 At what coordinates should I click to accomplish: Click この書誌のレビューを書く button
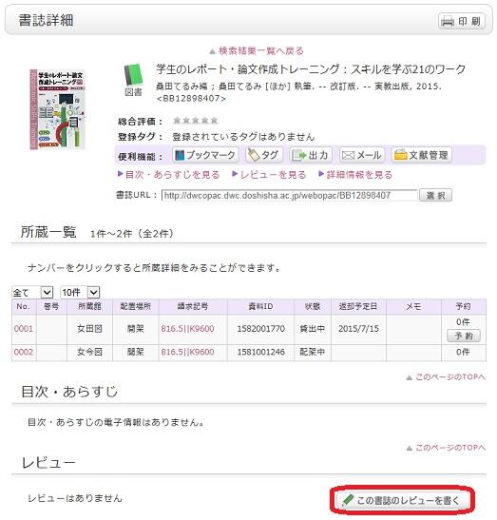click(403, 500)
